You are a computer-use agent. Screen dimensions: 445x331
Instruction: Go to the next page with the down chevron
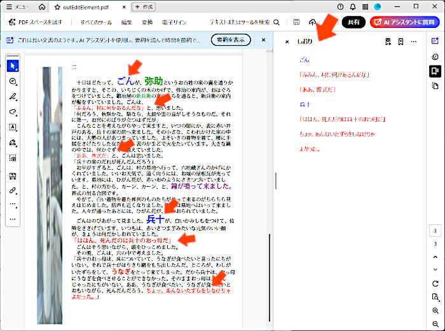coord(435,269)
